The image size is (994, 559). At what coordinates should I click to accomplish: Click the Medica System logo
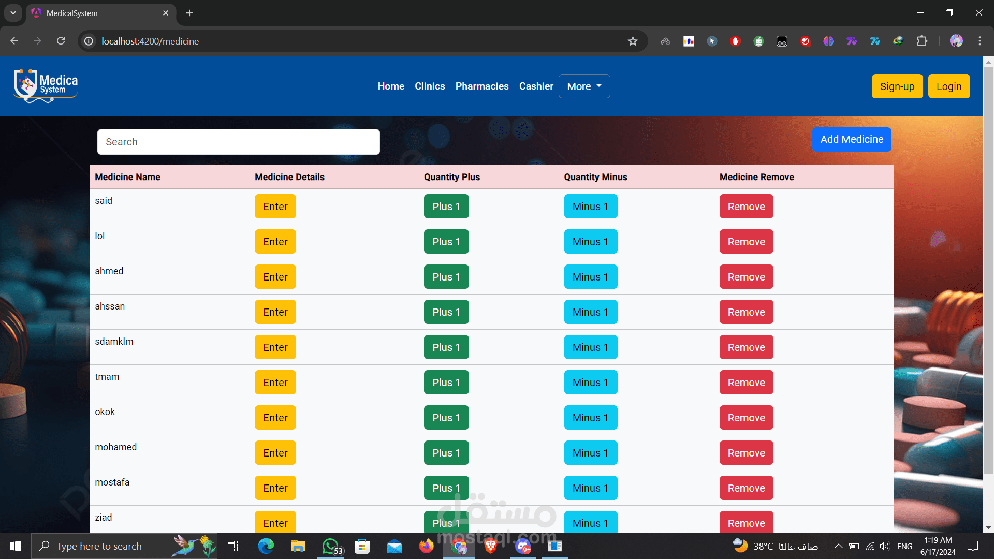point(46,86)
